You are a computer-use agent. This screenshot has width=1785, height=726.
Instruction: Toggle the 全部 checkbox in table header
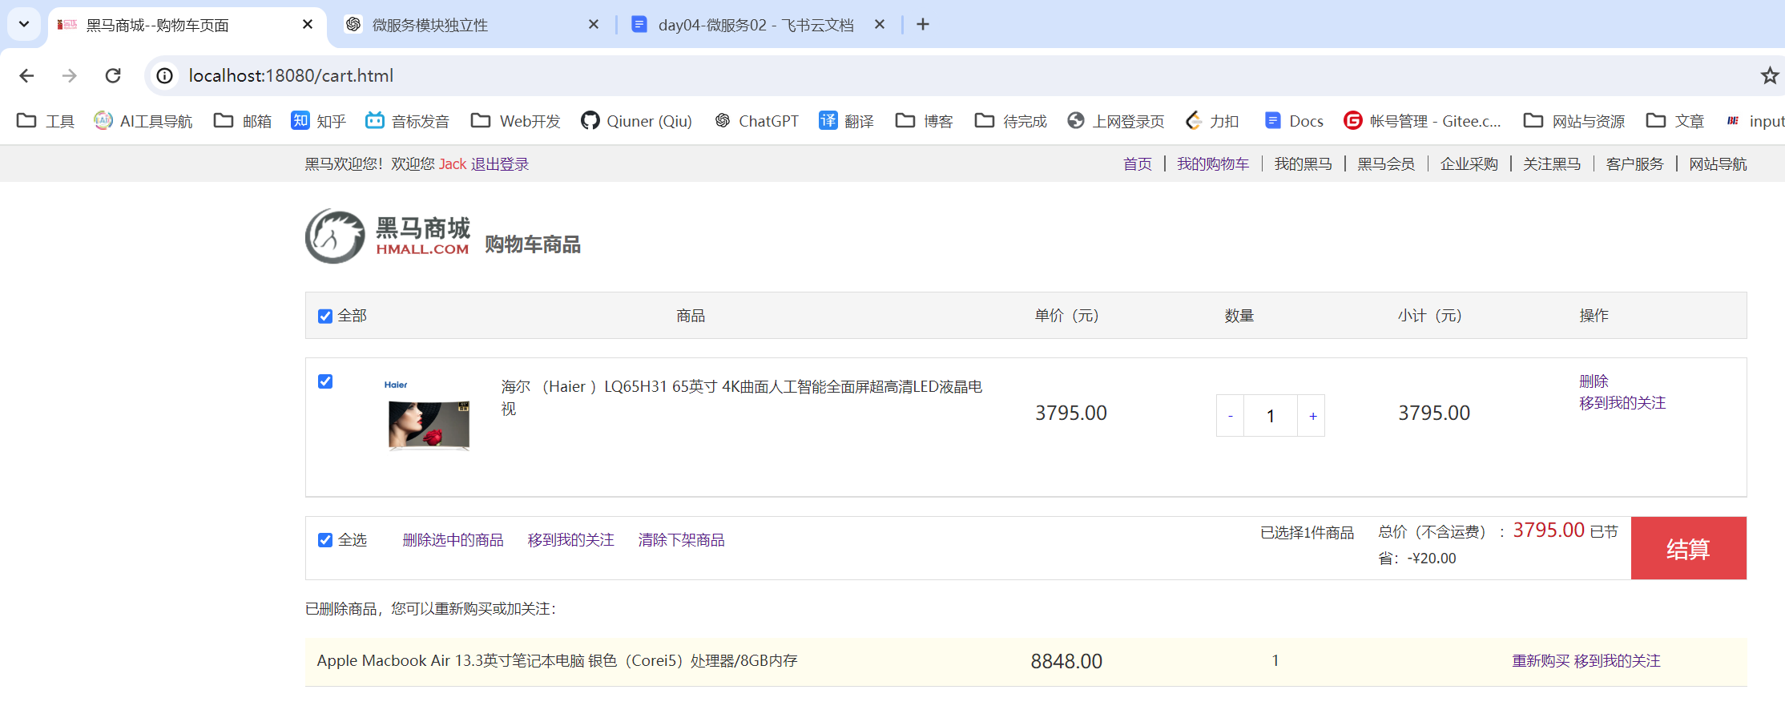(325, 317)
